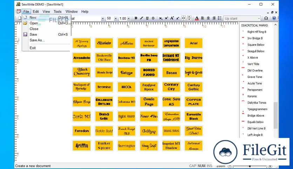Click the Diacritical Marks panel scrollbar thumb
The image size is (293, 169).
[275, 115]
